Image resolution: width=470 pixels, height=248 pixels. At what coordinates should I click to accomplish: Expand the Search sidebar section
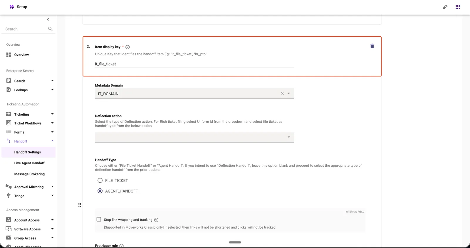coord(52,81)
